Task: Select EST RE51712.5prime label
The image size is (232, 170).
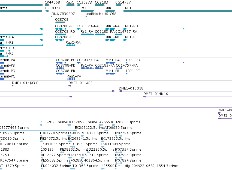Action: (94, 155)
